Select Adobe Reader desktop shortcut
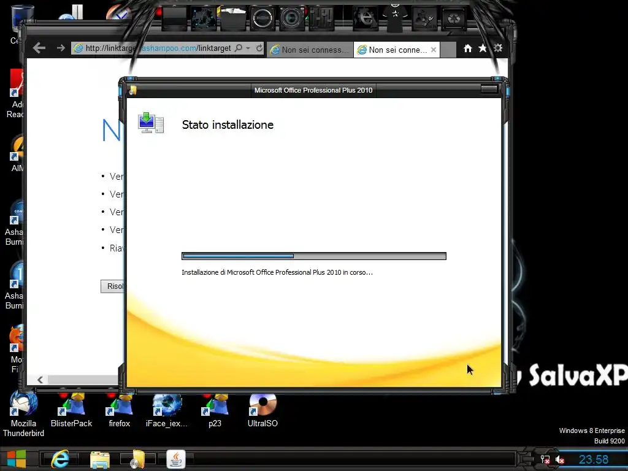Screen dimensions: 628x471 coord(16,94)
